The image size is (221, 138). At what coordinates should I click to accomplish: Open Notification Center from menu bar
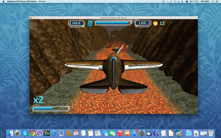click(x=217, y=1)
